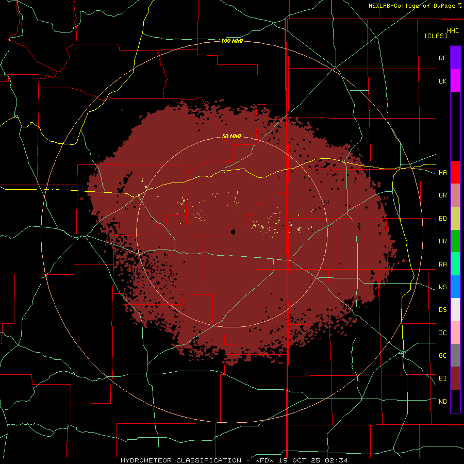Click the "WS" legend label
Image resolution: width=464 pixels, height=464 pixels.
click(x=442, y=287)
